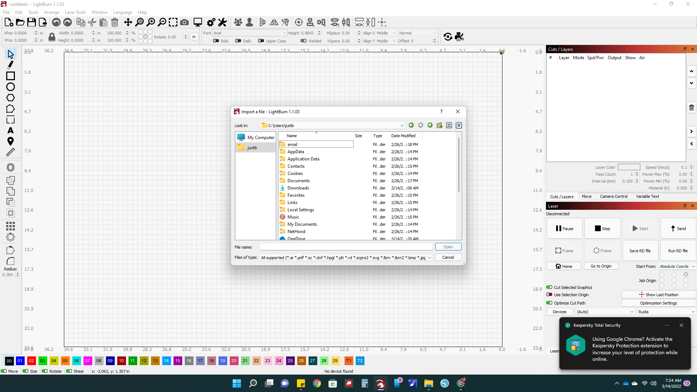Open the Normal text mode dropdown
697x392 pixels.
[417, 33]
